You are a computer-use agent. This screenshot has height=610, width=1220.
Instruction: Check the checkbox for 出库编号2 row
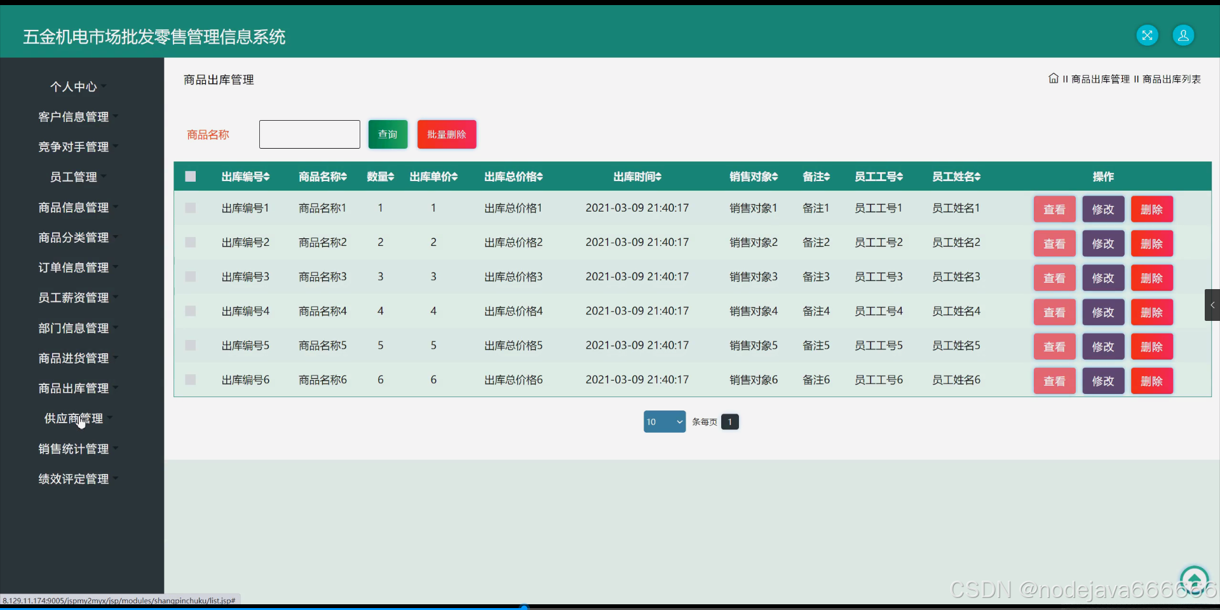click(x=190, y=242)
